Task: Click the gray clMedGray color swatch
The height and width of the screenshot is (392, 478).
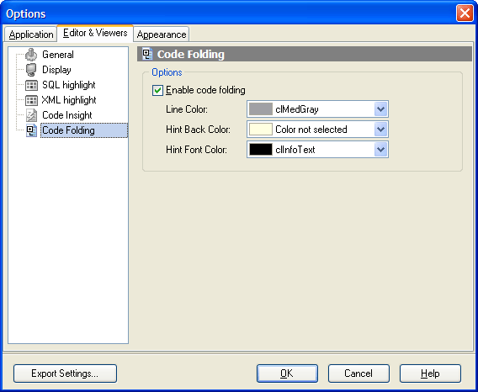Action: 261,109
